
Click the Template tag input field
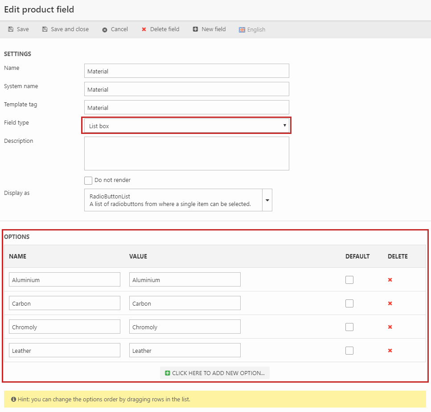[187, 107]
